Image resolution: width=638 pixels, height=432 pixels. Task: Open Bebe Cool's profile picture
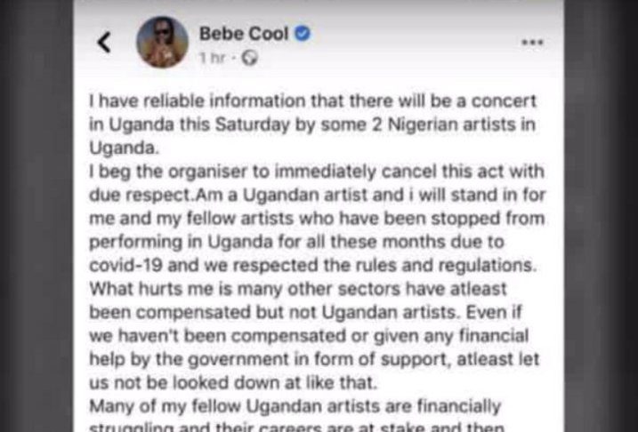(x=162, y=42)
